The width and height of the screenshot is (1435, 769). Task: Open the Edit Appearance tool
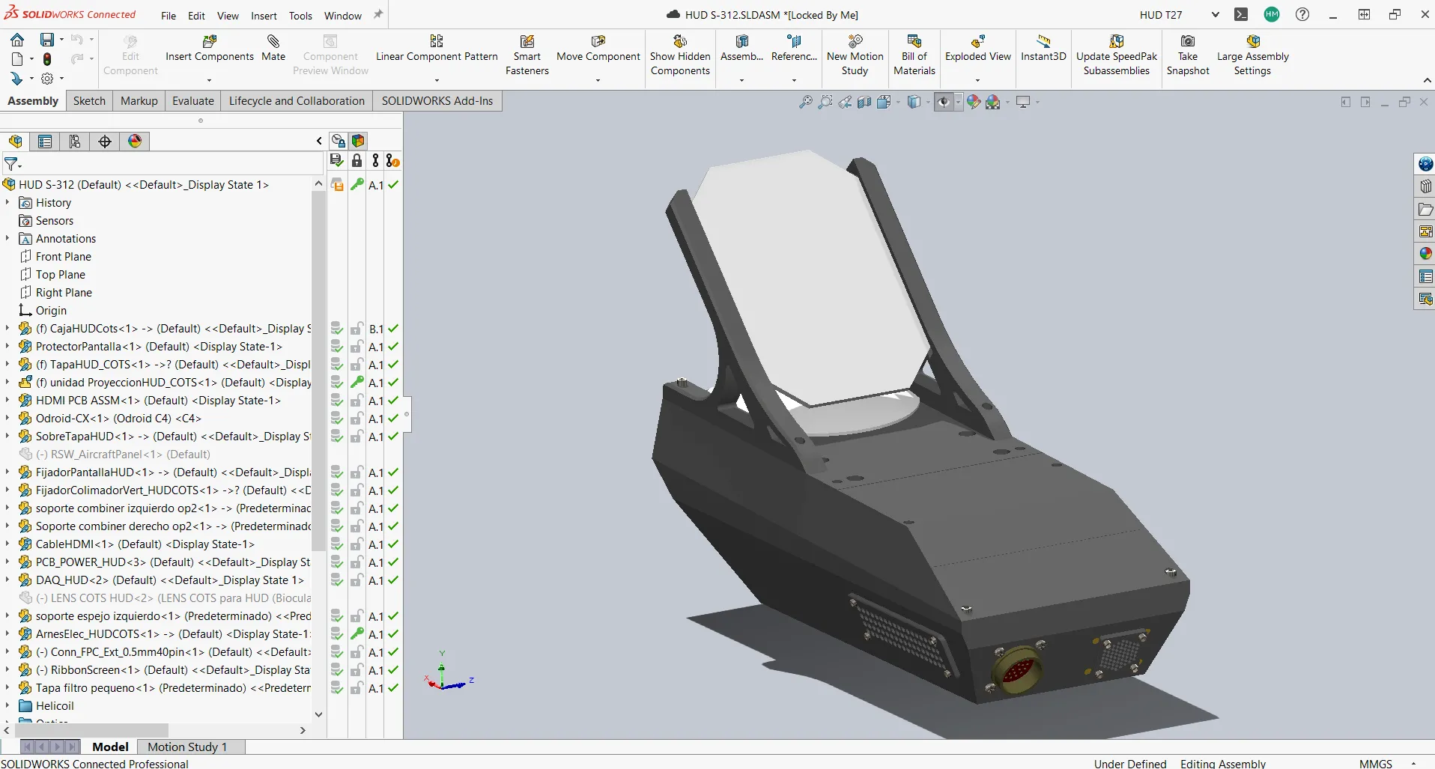[973, 102]
